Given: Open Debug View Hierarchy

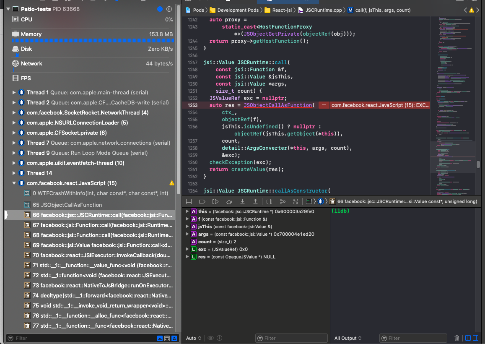Looking at the screenshot, I should tap(269, 201).
